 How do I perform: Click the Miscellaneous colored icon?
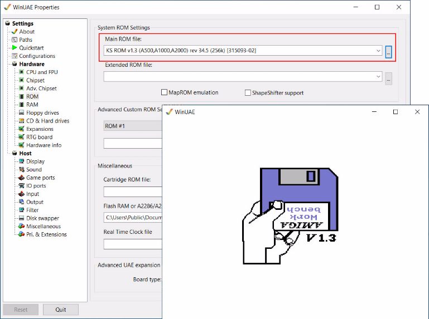21,226
